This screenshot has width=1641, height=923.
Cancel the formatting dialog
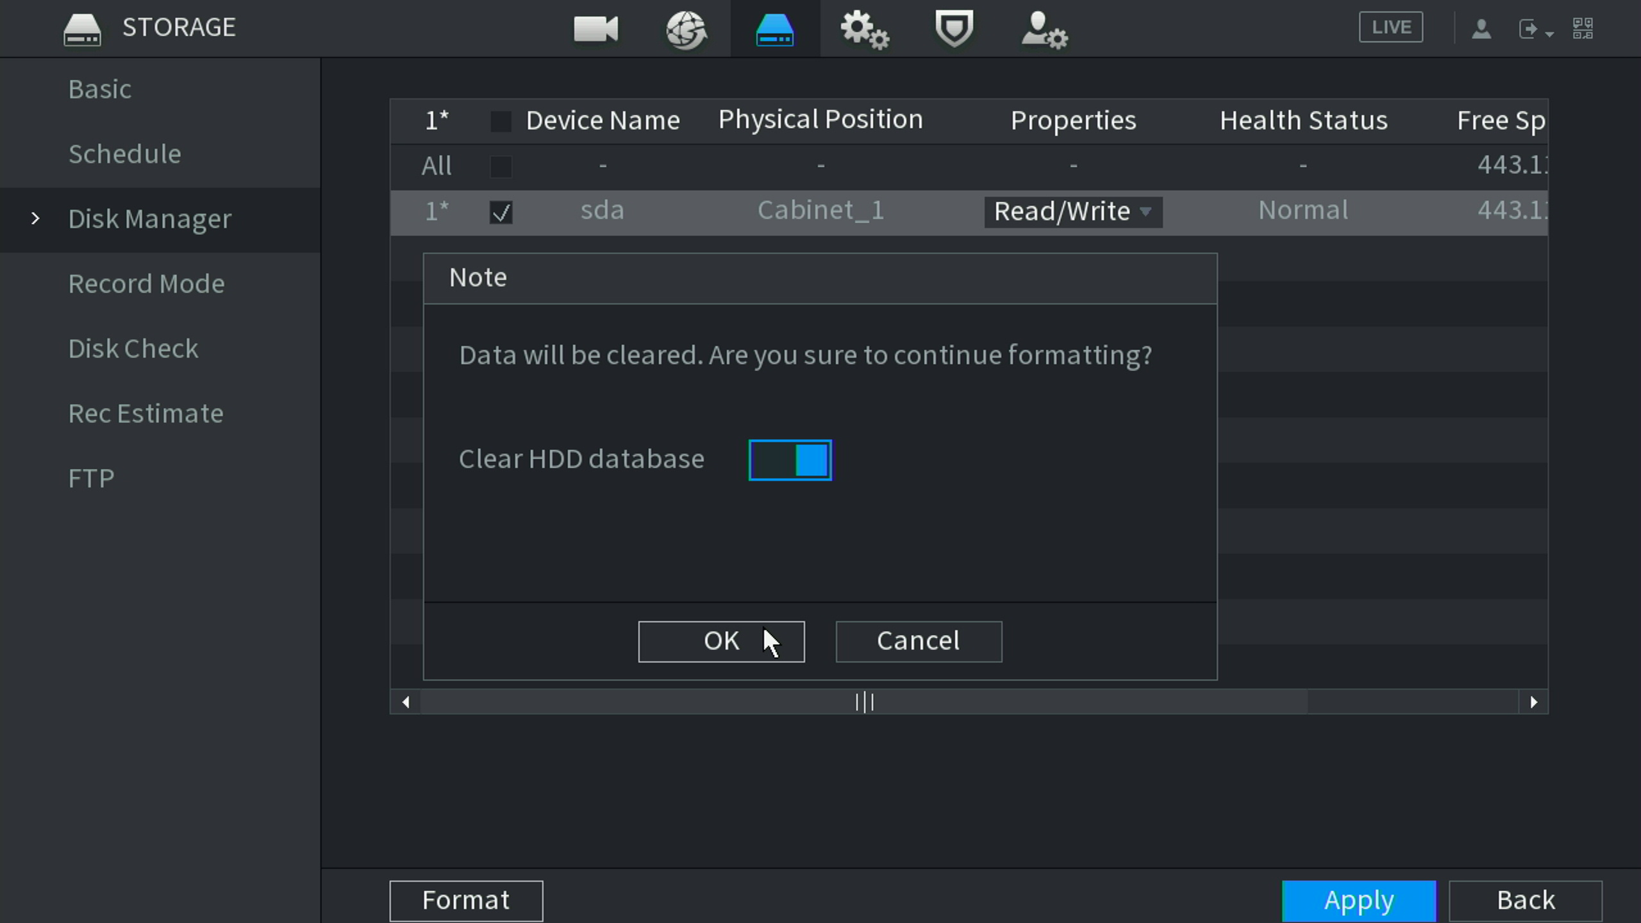click(x=918, y=641)
